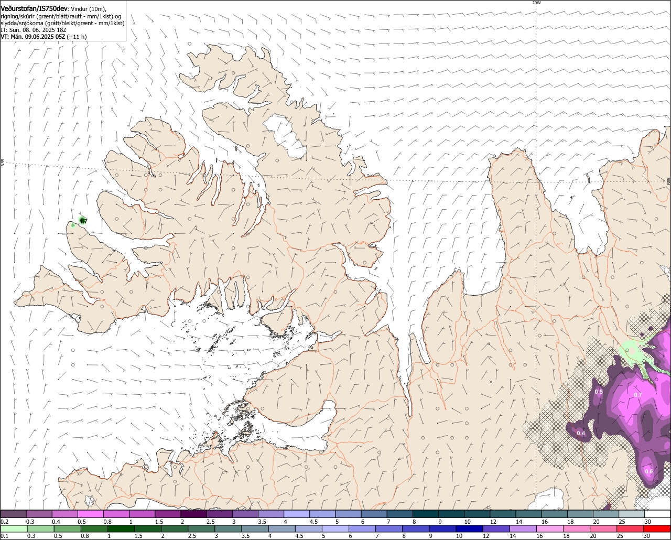The height and width of the screenshot is (540, 671).
Task: Click the 0.6 value in the pink area
Action: [649, 471]
